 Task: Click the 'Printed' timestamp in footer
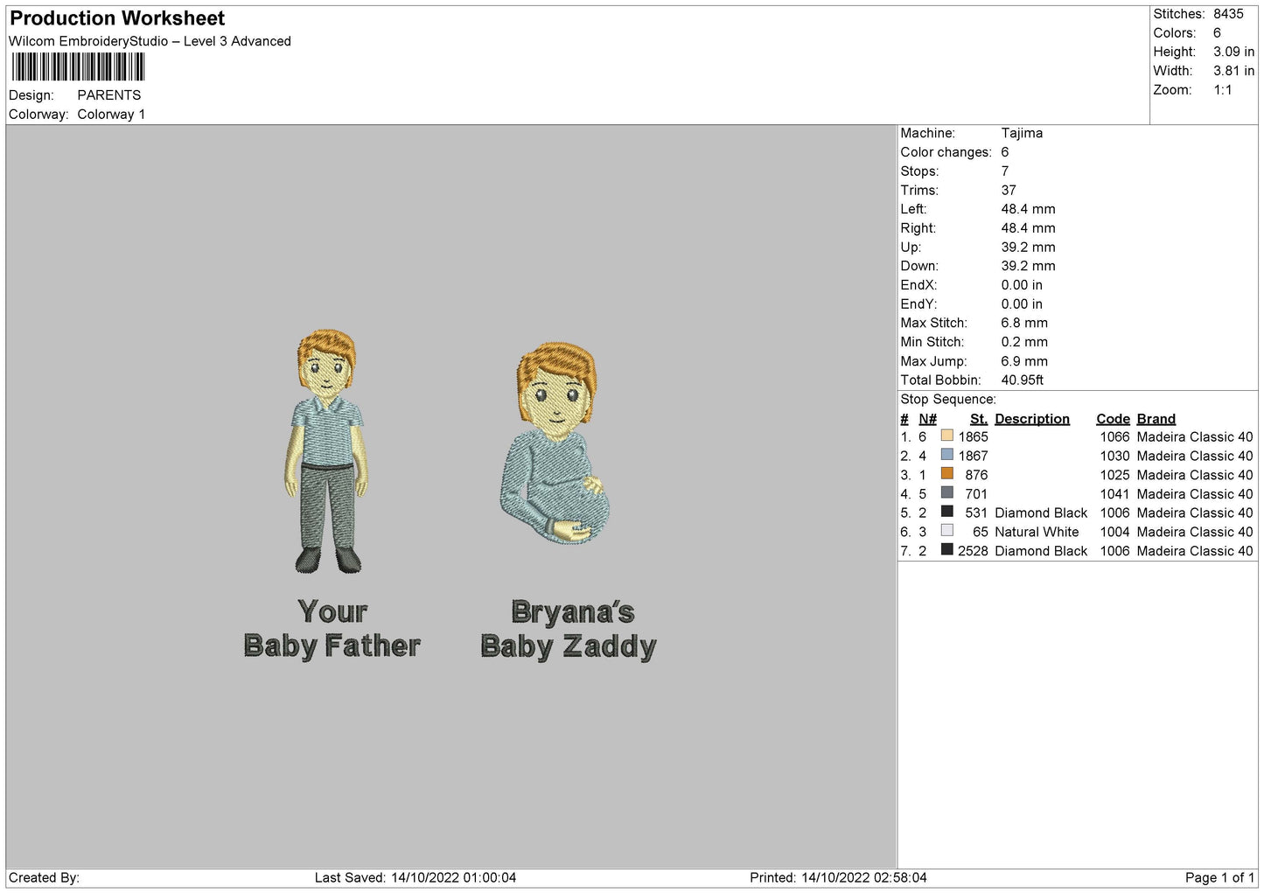coord(838,877)
